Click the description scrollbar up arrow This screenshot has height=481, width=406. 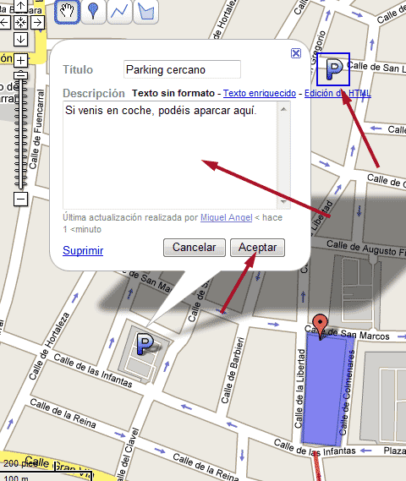(284, 109)
